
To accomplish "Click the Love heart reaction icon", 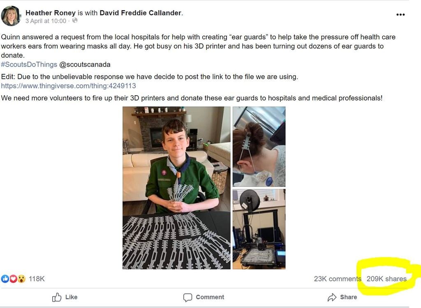I will [x=13, y=279].
